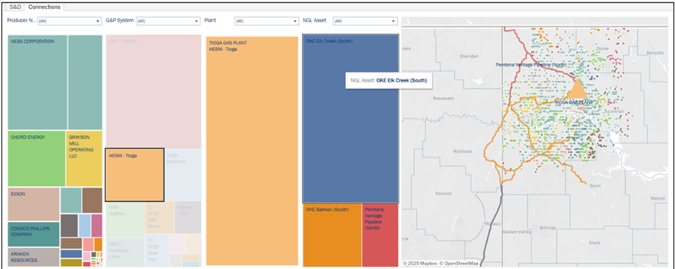Select the KRAKEN RESOURCES block

tap(34, 257)
